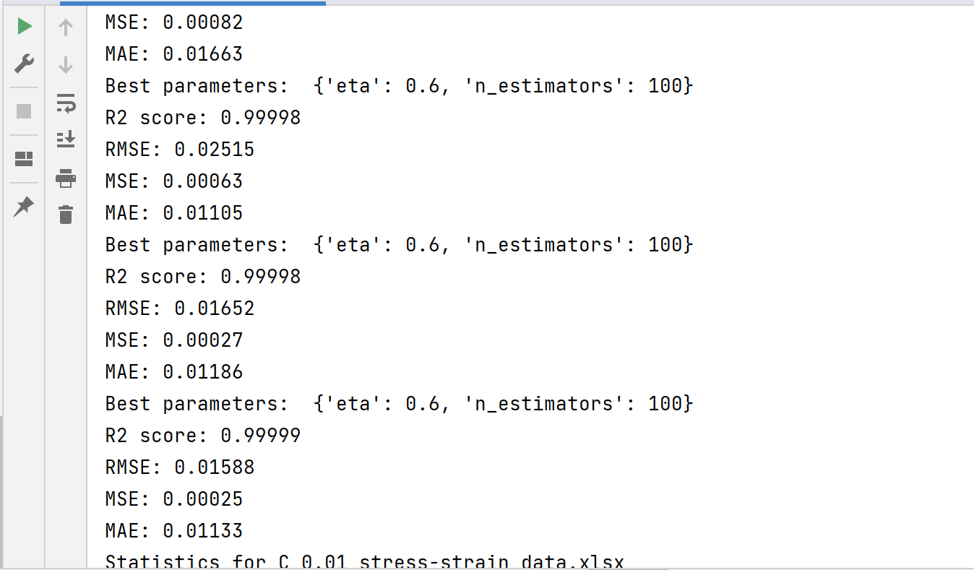
Task: Open run configuration settings via the wrench icon
Action: (24, 65)
